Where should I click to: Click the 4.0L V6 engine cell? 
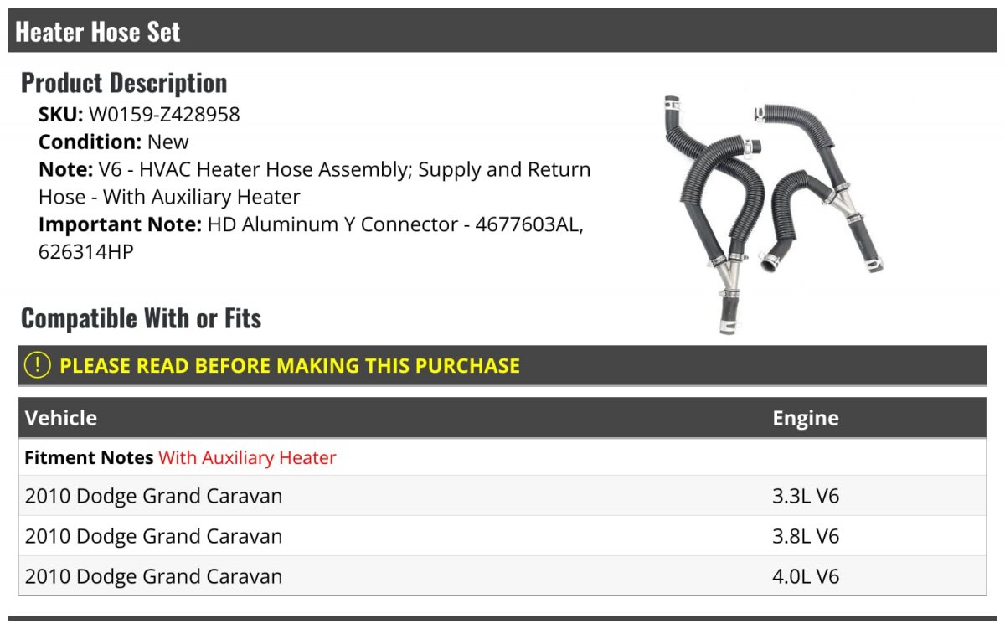(x=806, y=576)
